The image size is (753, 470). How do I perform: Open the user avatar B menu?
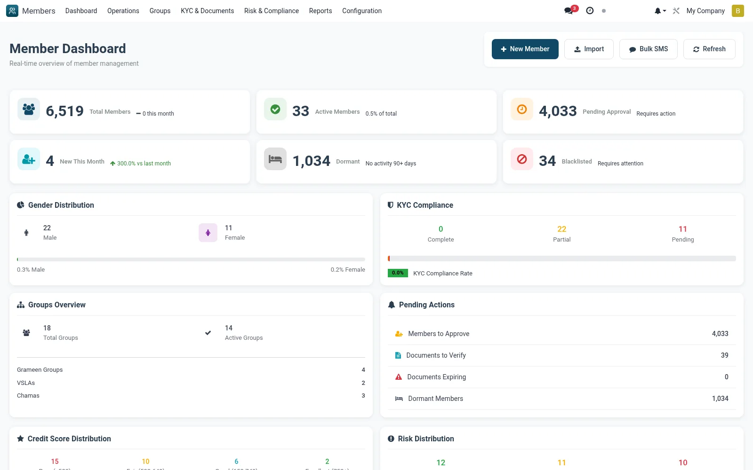(x=738, y=10)
